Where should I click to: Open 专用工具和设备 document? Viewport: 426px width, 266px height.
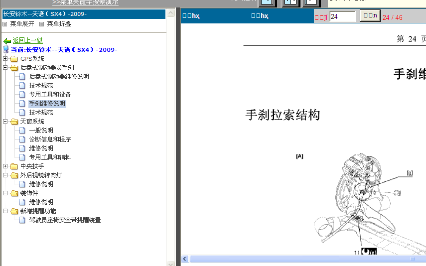50,95
